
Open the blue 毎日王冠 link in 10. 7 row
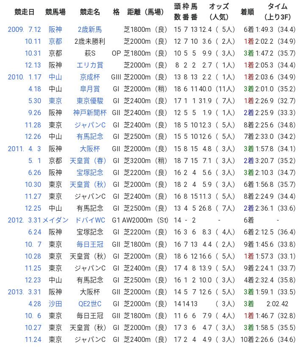[x=90, y=244]
